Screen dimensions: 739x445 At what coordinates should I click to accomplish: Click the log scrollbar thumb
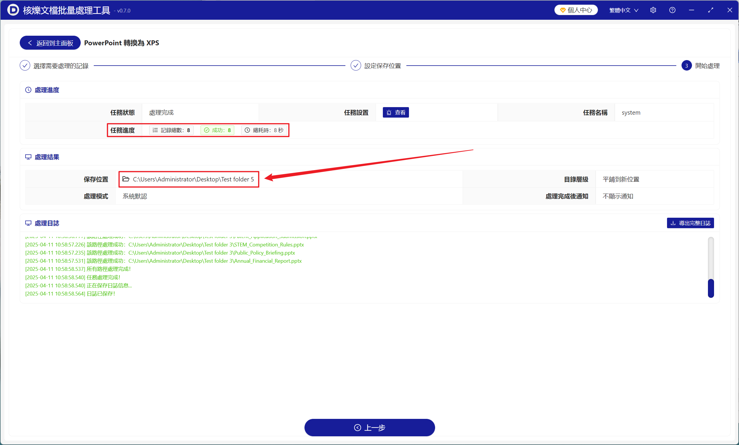pyautogui.click(x=711, y=288)
